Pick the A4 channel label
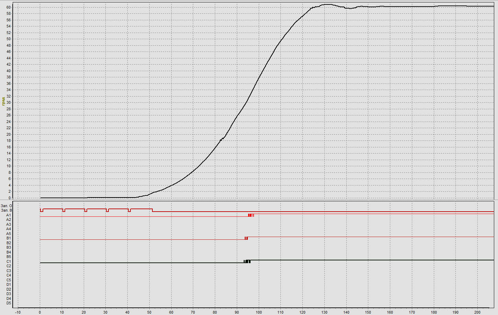The image size is (498, 315). [x=9, y=229]
